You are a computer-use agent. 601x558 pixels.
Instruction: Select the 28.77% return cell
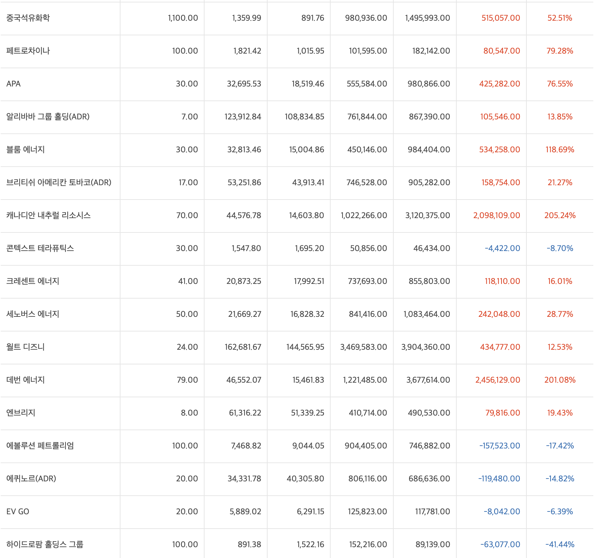pos(560,314)
